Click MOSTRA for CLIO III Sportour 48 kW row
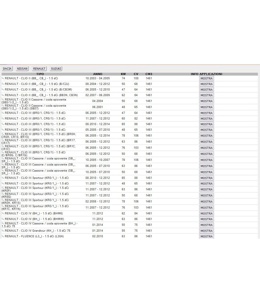 pos(207,184)
